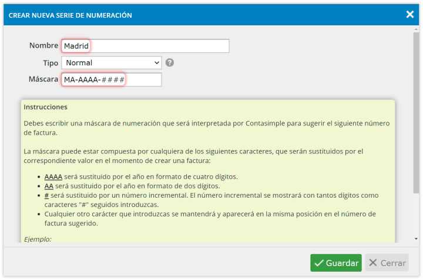Click the Instrucciones heading

(45, 107)
